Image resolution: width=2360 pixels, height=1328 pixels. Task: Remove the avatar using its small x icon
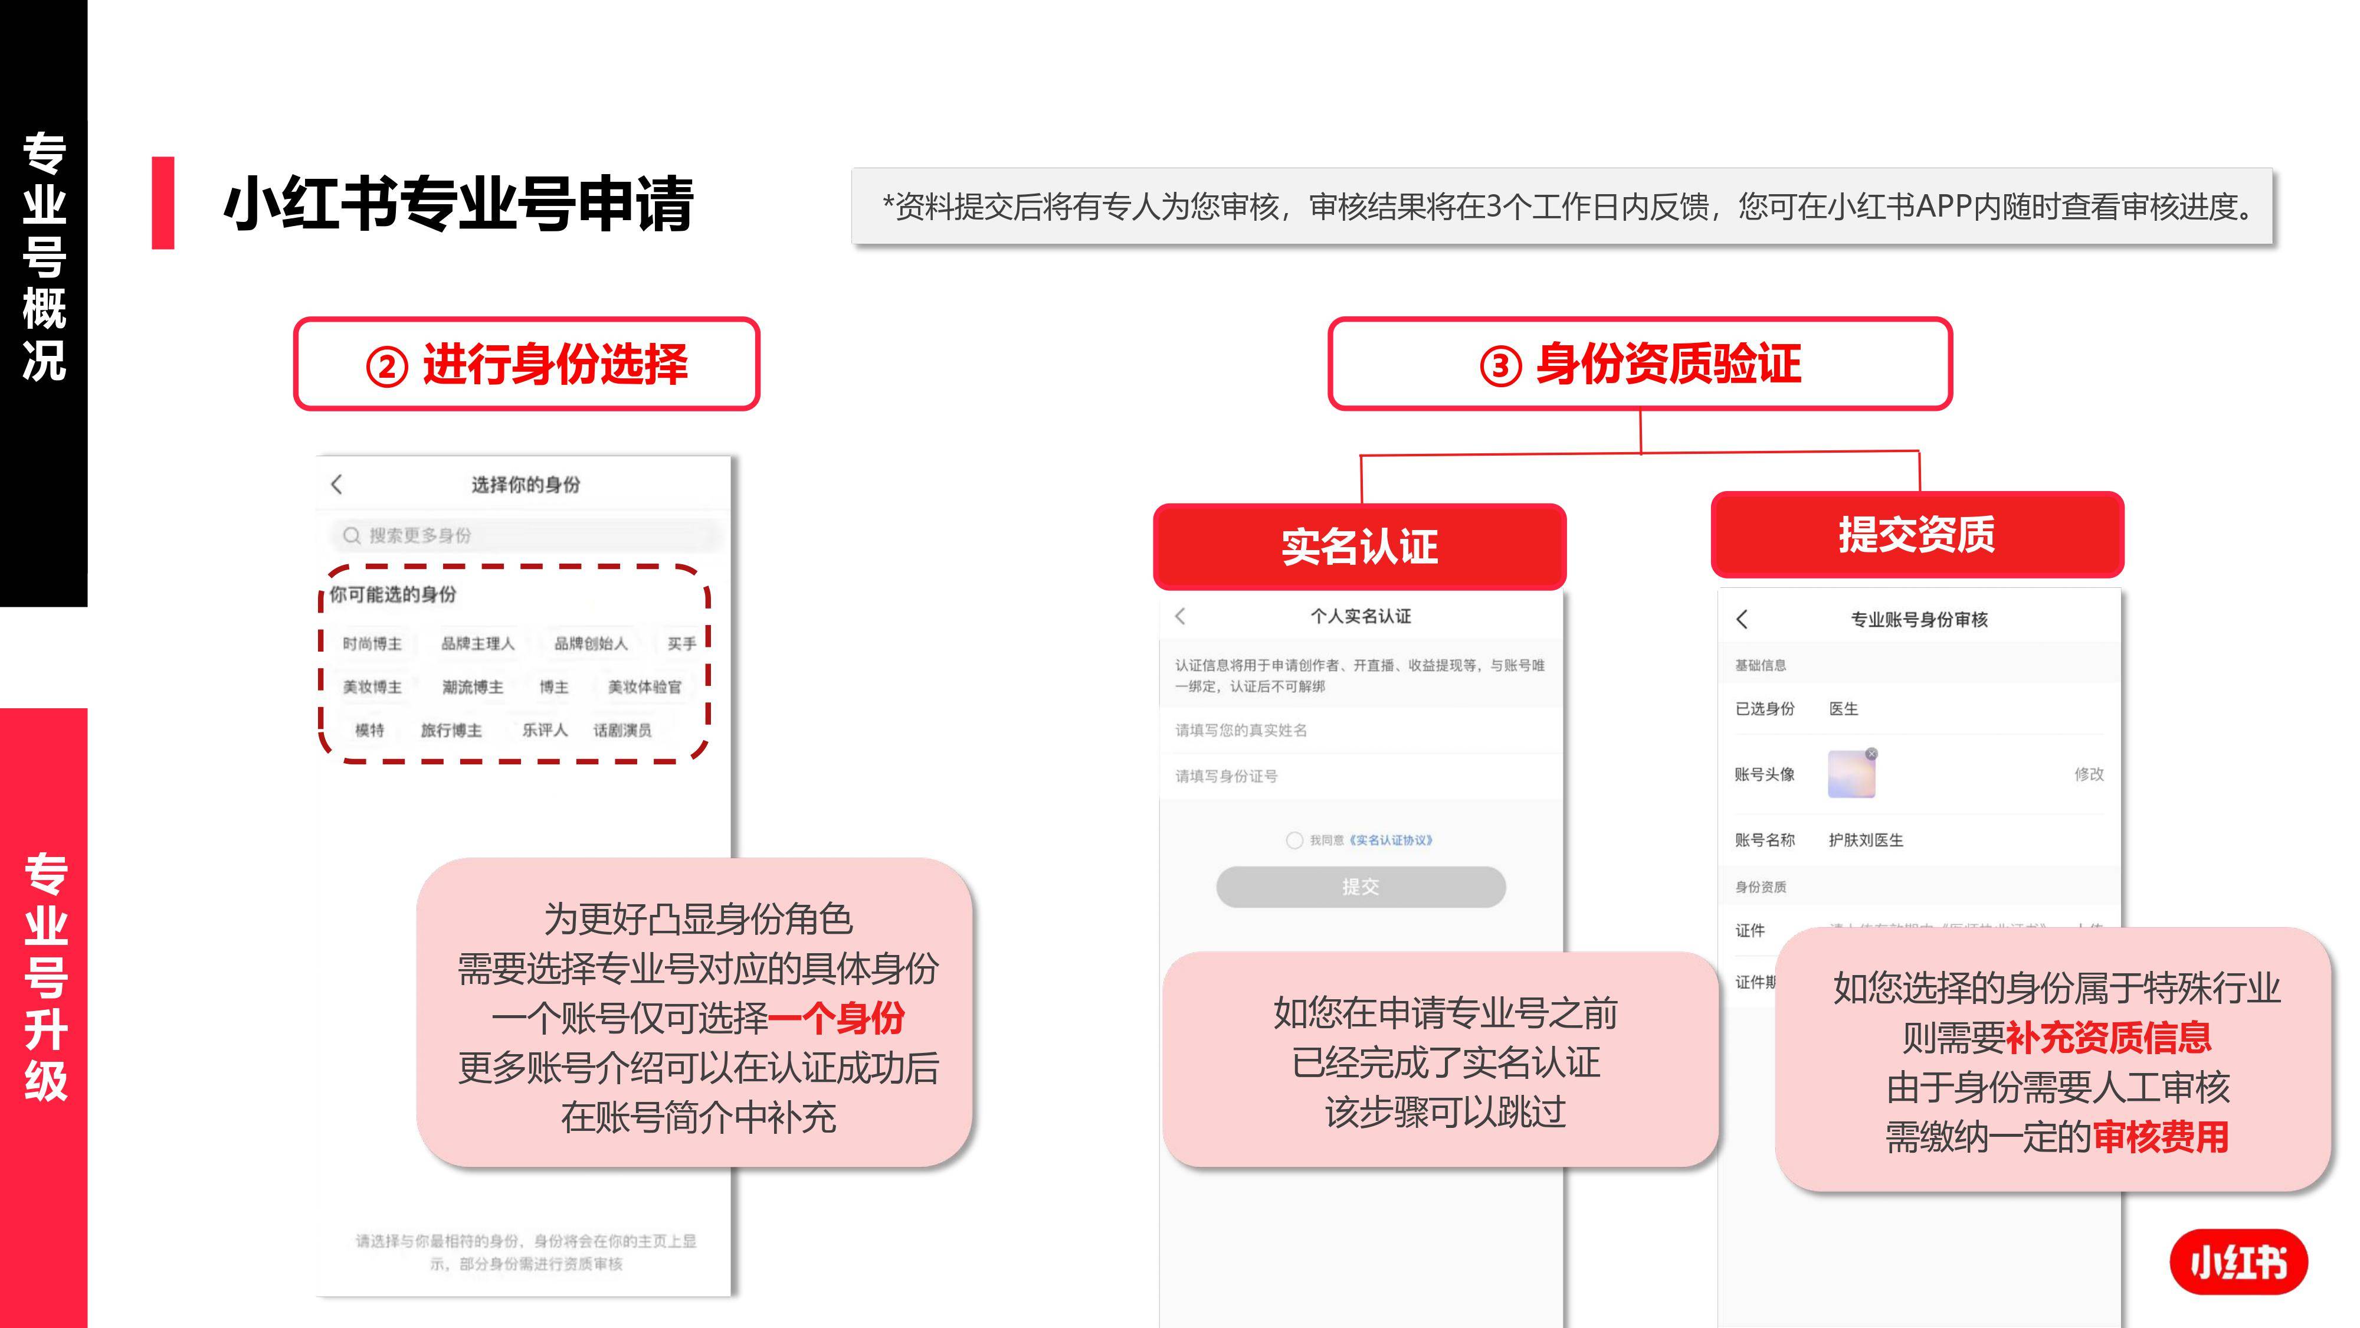coord(1871,753)
